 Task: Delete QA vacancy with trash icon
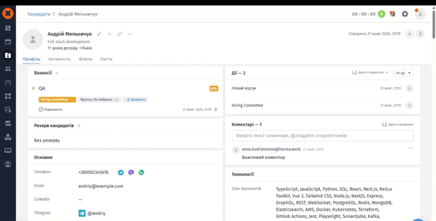(x=216, y=109)
